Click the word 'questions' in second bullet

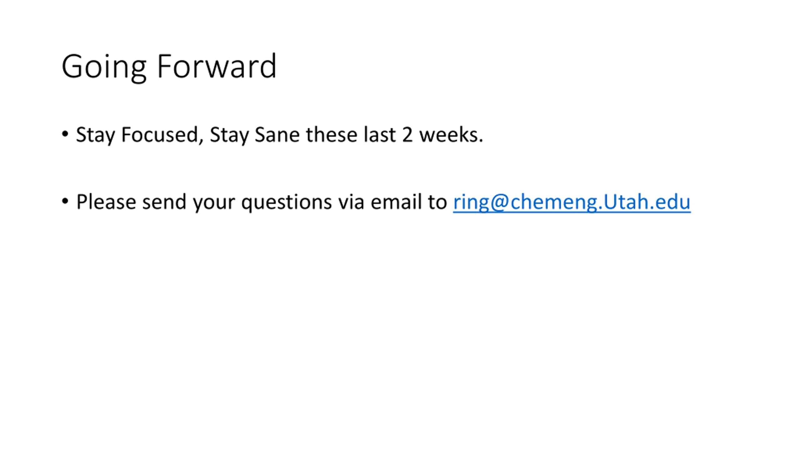286,202
